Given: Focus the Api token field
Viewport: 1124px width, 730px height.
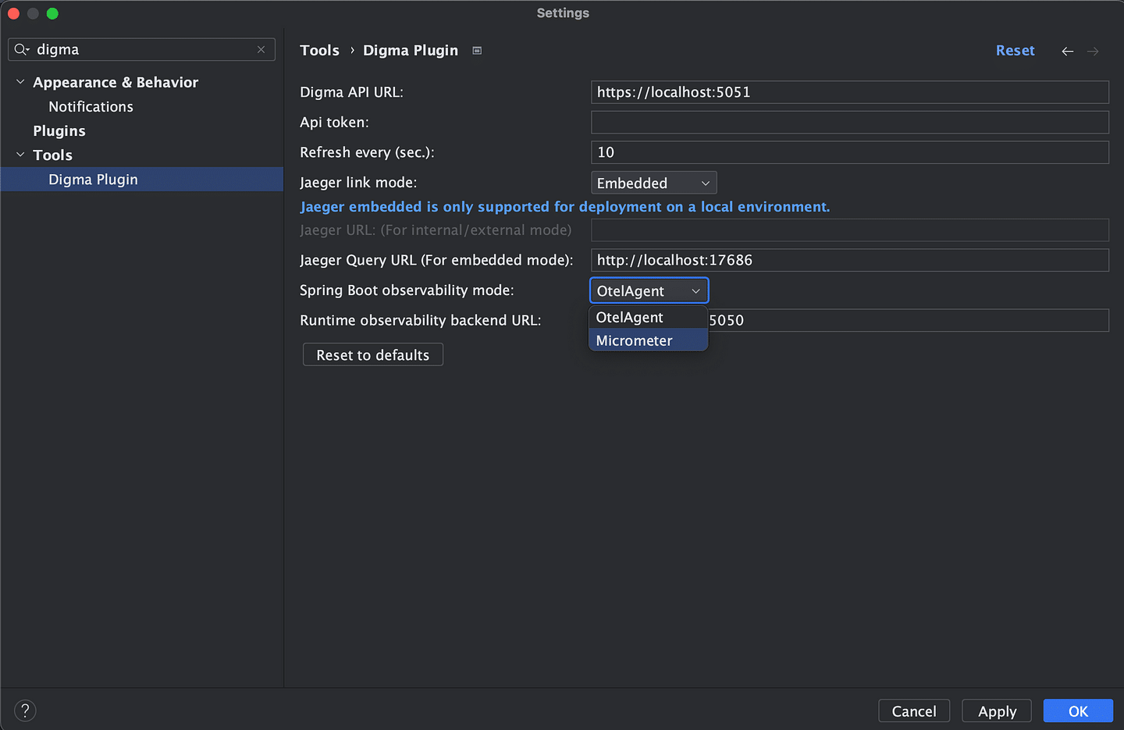Looking at the screenshot, I should pyautogui.click(x=850, y=123).
